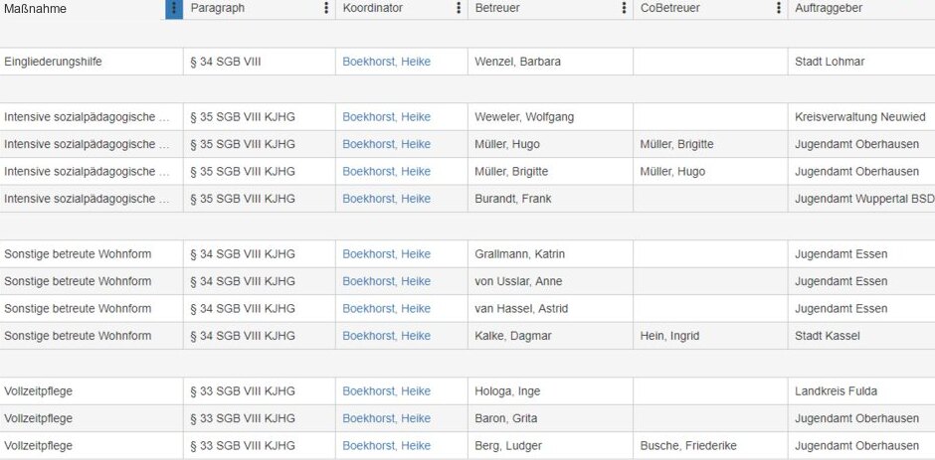Viewport: 935px width, 460px height.
Task: Open Boekhorst, Heike link in Eingliederungshilfe row
Action: click(386, 62)
